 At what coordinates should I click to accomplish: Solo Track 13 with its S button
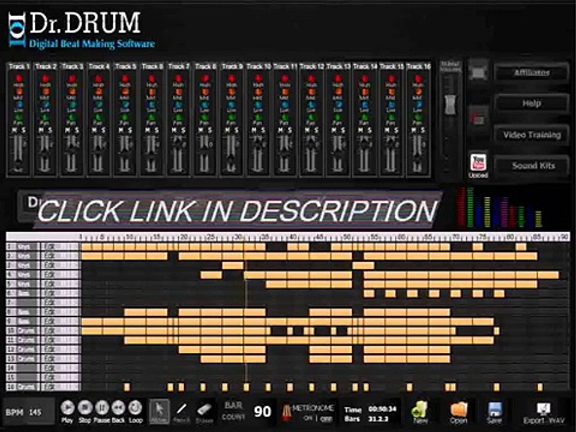pyautogui.click(x=343, y=130)
